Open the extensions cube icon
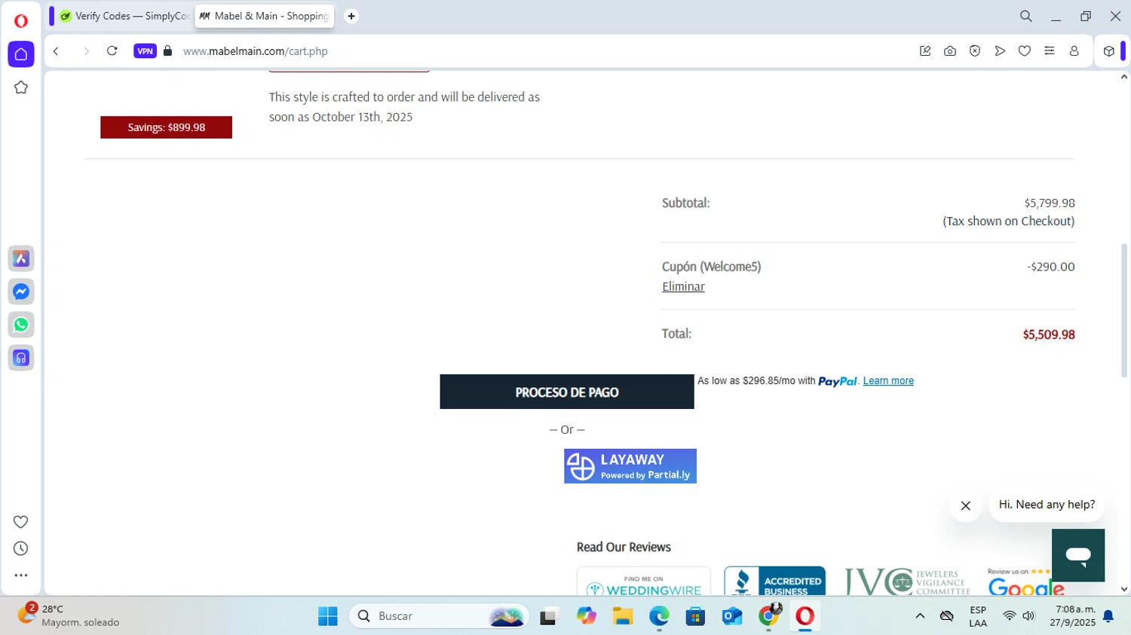This screenshot has height=635, width=1131. coord(1108,51)
